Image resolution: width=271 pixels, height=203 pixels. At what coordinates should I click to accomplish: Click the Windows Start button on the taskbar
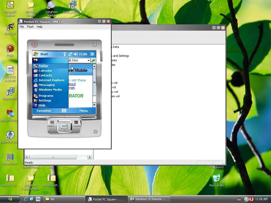click(10, 199)
